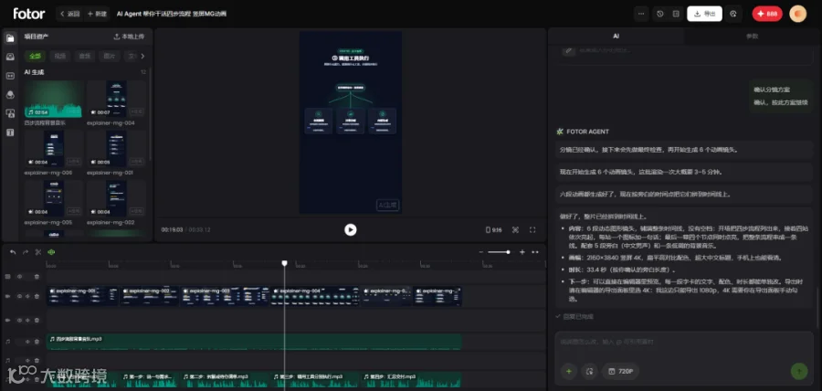Send the chat message with green arrow
The width and height of the screenshot is (822, 391).
pyautogui.click(x=799, y=372)
